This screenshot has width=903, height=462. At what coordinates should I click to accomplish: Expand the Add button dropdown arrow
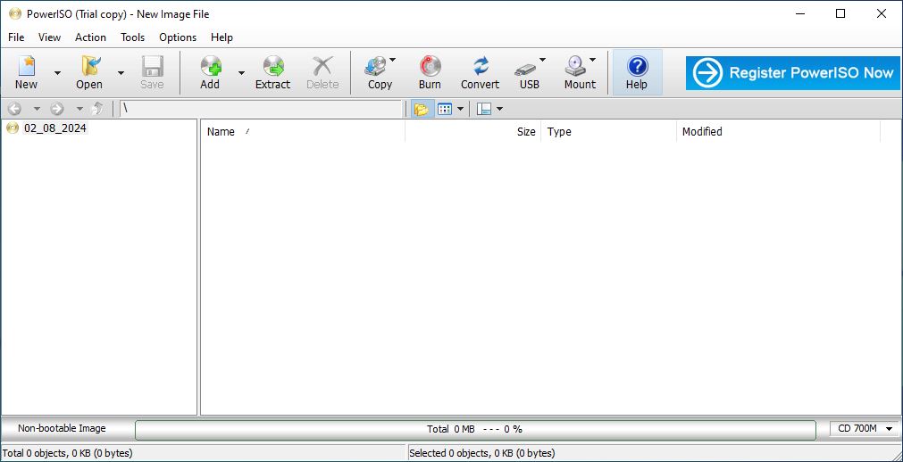(241, 72)
